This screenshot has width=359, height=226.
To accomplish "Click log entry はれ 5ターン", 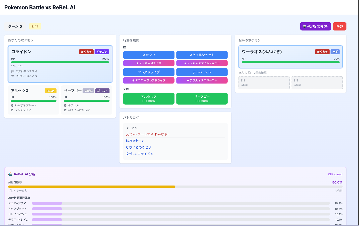I will point(135,141).
